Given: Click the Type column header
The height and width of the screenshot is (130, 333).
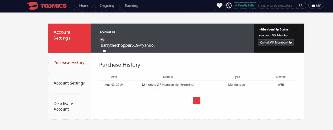Looking at the screenshot, I should pyautogui.click(x=236, y=77).
